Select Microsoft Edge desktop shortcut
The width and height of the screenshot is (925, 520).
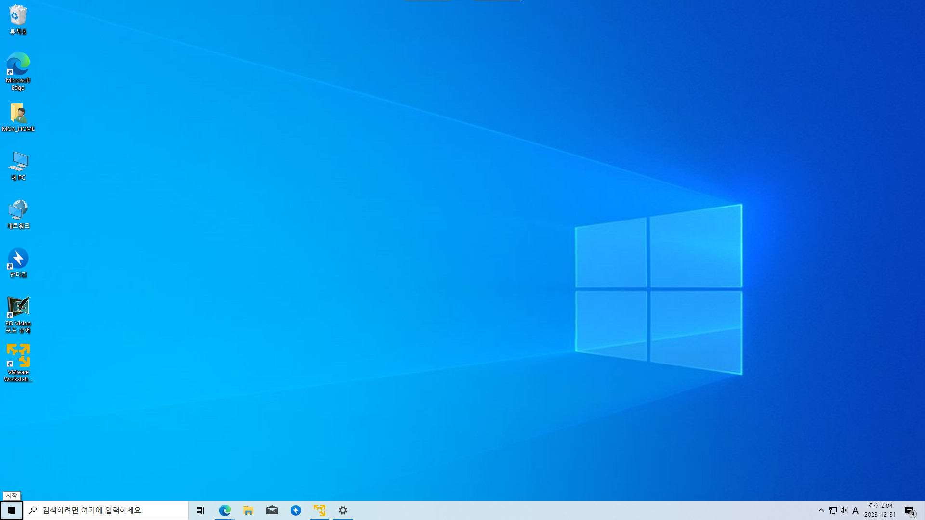click(x=18, y=70)
